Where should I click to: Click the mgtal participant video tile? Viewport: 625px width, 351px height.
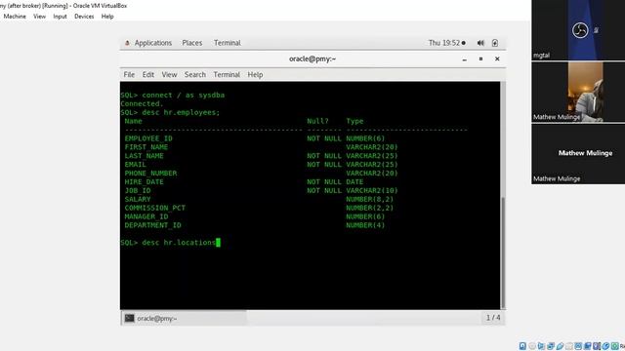coord(578,30)
